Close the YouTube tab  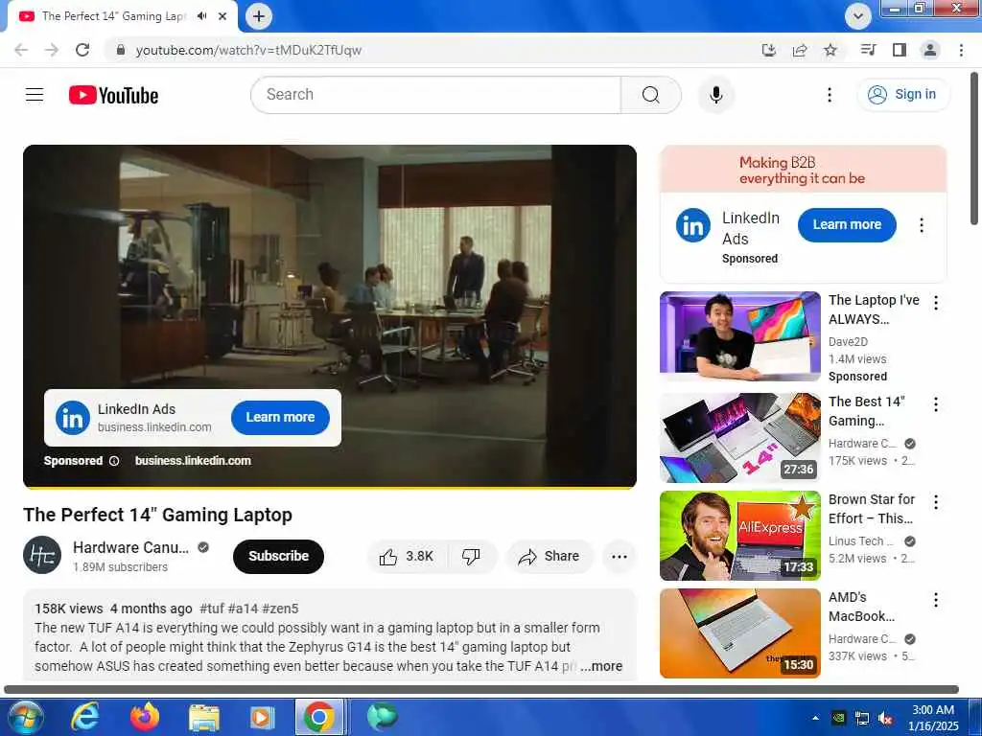click(x=222, y=16)
